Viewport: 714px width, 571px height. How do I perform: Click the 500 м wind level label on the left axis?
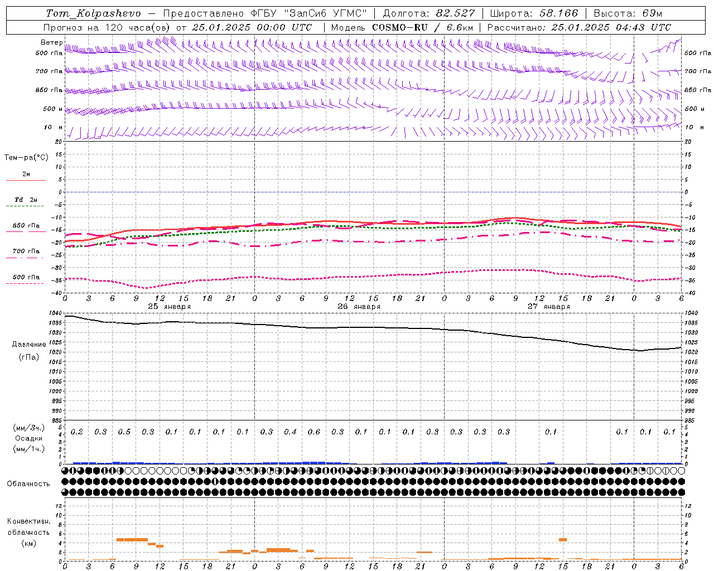pyautogui.click(x=52, y=109)
